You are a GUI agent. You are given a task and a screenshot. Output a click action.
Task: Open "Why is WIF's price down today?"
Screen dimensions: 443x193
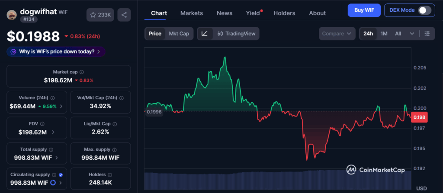[x=56, y=51]
